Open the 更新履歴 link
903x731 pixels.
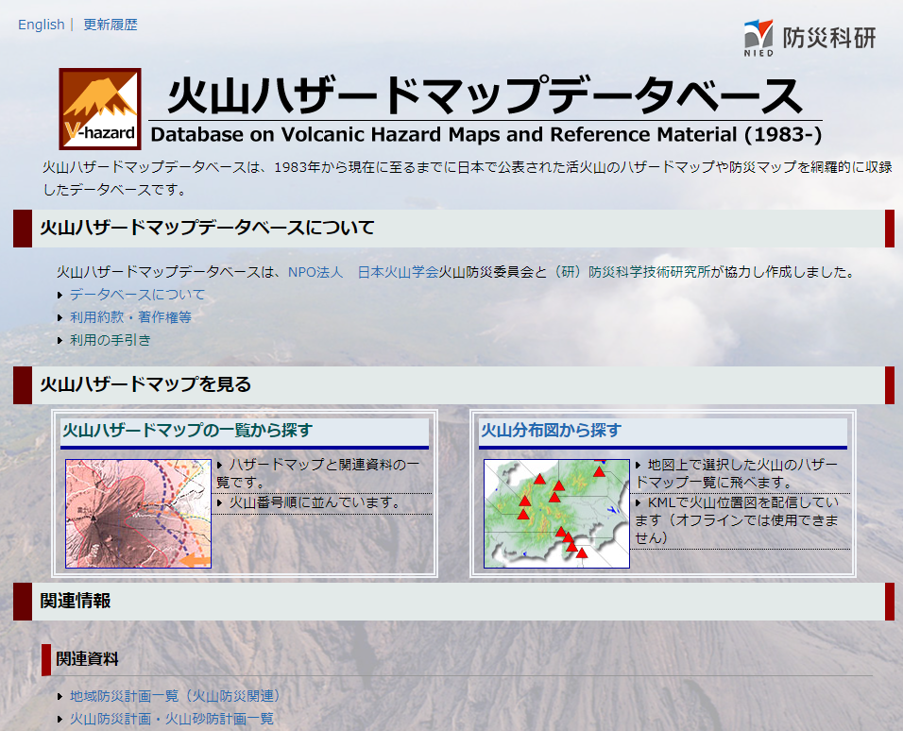tap(111, 25)
